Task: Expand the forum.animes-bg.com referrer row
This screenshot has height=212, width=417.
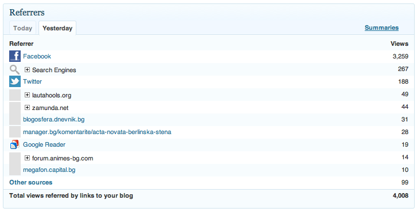Action: click(27, 158)
